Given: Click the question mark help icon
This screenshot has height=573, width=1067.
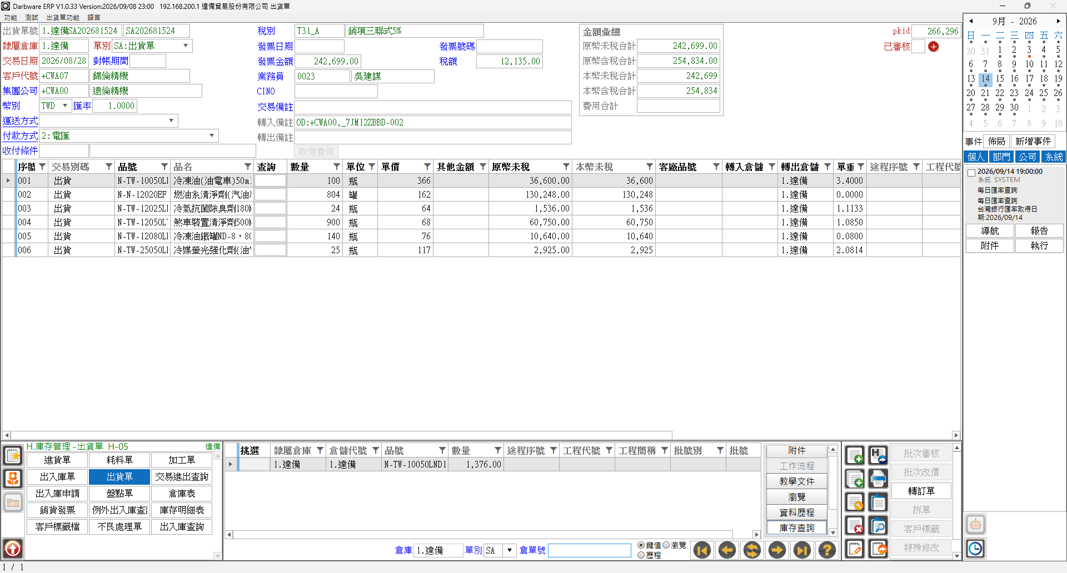Looking at the screenshot, I should tap(827, 550).
